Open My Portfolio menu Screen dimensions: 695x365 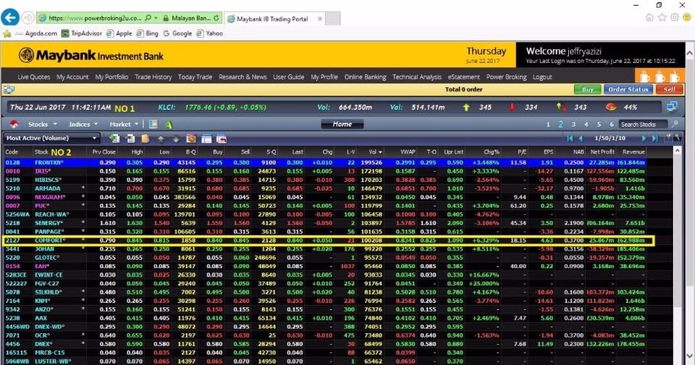(x=111, y=77)
